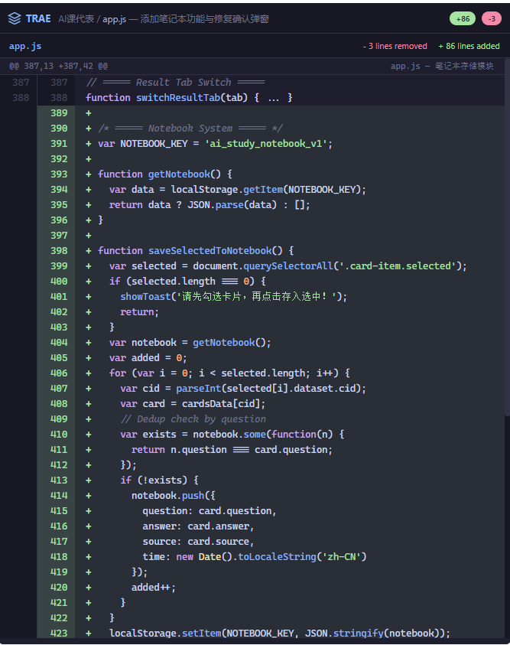
Task: Click 'answer: card.answer,' on line 416
Action: pos(198,526)
